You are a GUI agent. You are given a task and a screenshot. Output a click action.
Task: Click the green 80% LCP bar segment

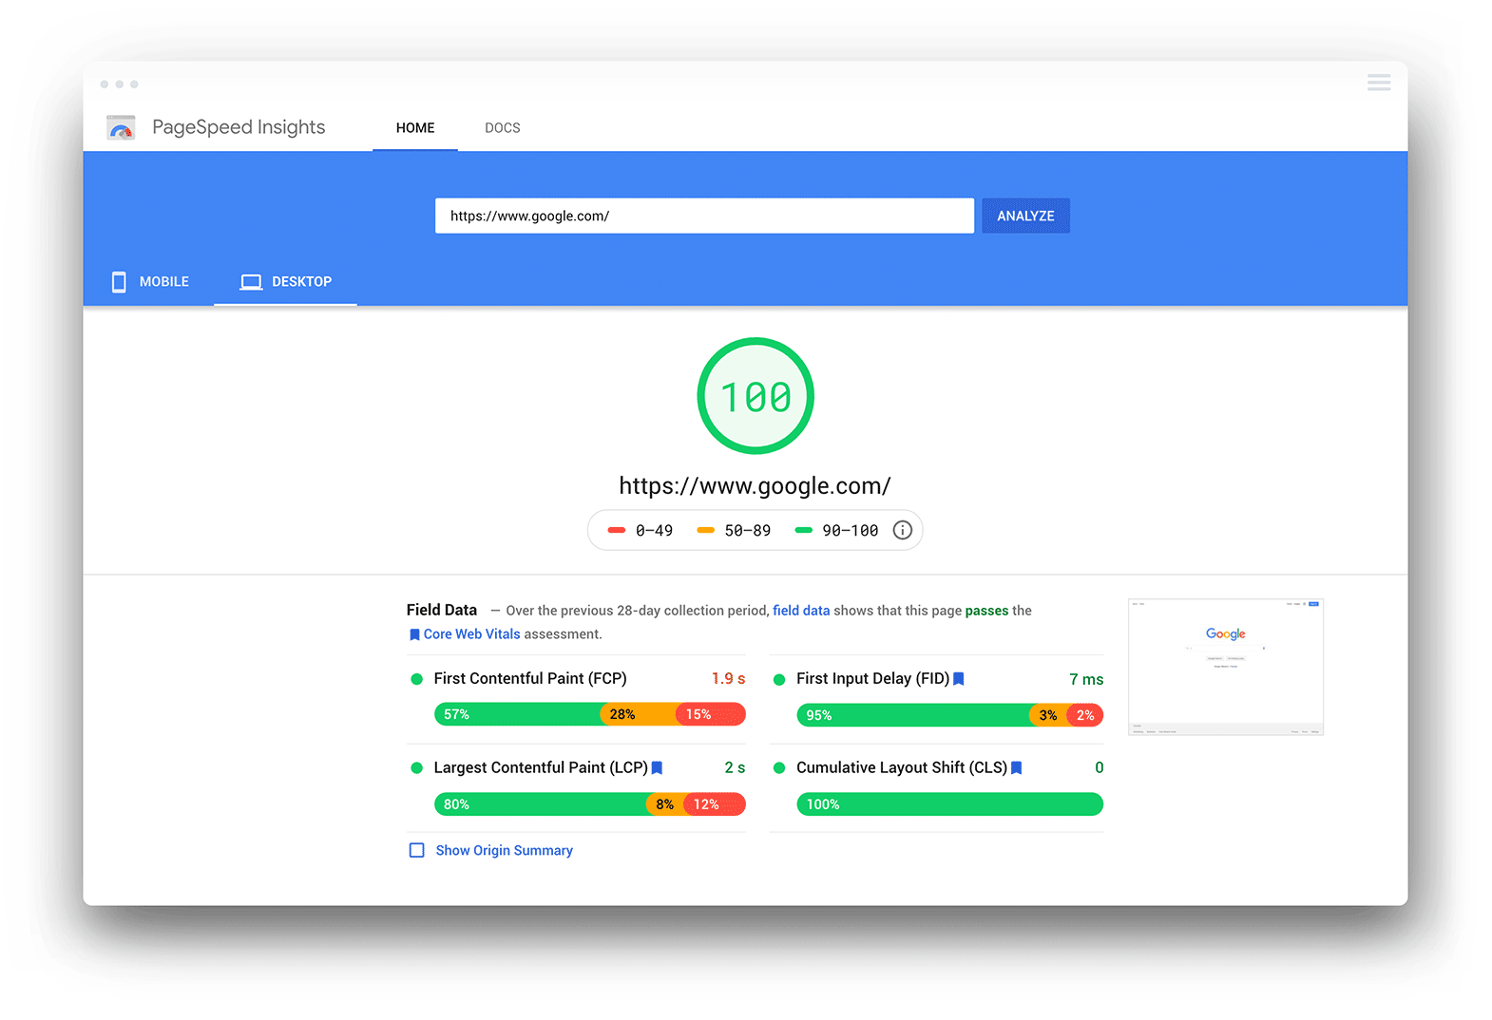pyautogui.click(x=541, y=804)
